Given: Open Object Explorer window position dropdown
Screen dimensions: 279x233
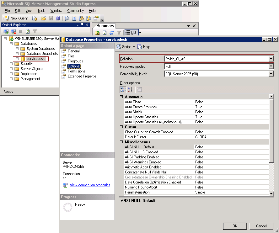Looking at the screenshot, I should (78, 25).
